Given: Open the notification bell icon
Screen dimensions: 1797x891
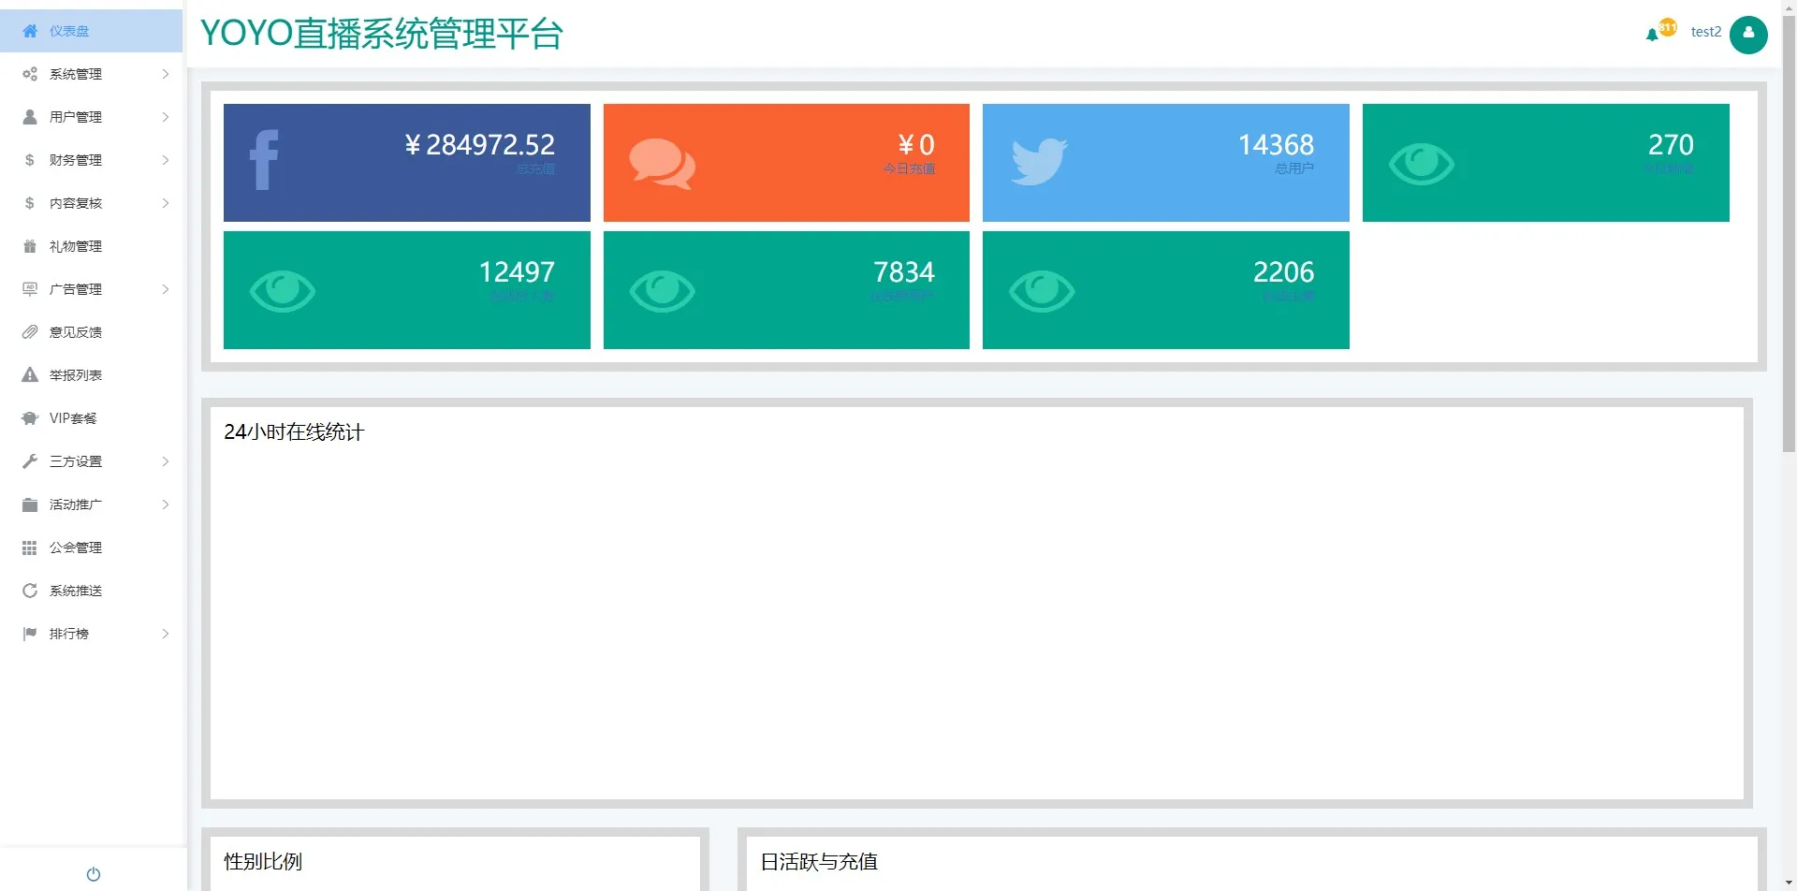Looking at the screenshot, I should pos(1652,35).
